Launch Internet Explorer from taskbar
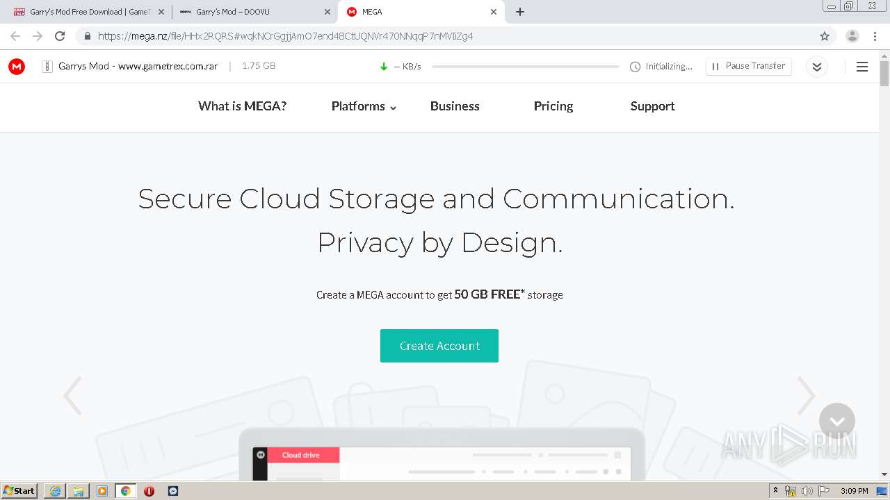 point(56,491)
